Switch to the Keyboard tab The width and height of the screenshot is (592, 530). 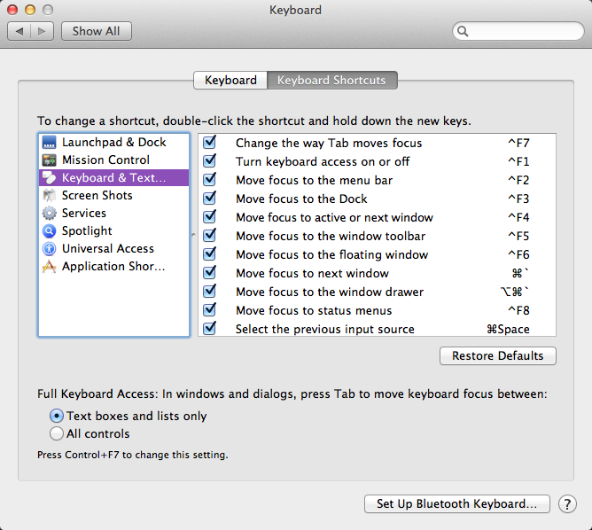[x=230, y=81]
